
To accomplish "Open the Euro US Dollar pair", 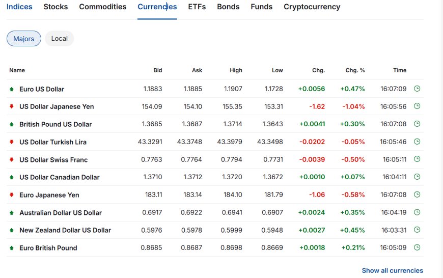I will point(42,89).
